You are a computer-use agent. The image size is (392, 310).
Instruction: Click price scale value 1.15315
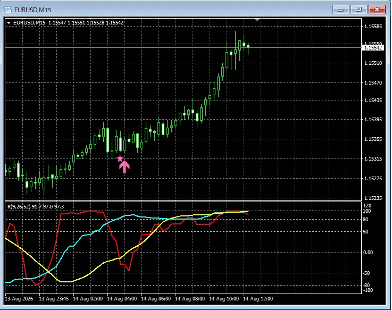coord(373,159)
